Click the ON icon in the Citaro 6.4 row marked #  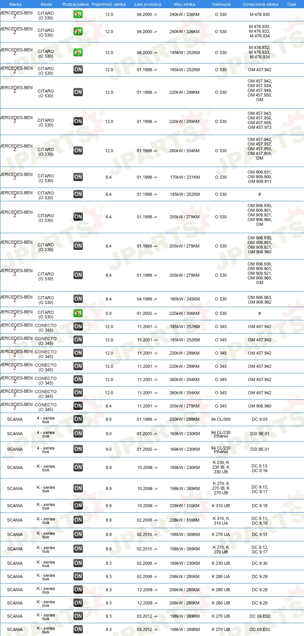(78, 194)
